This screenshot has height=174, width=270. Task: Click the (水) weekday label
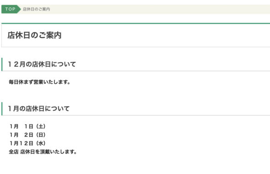pyautogui.click(x=41, y=143)
